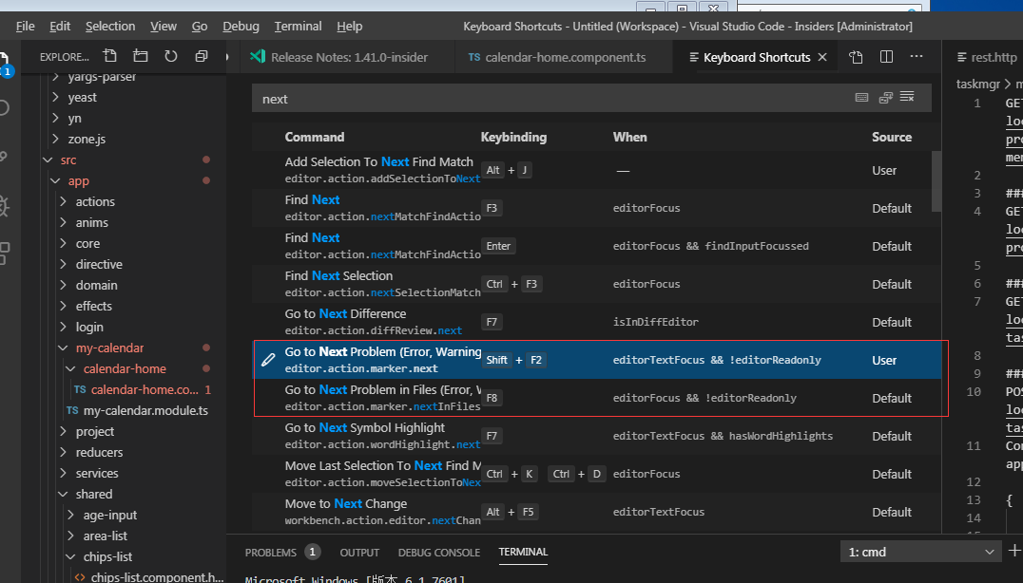1023x583 pixels.
Task: Collapse the calendar-home folder
Action: point(125,368)
